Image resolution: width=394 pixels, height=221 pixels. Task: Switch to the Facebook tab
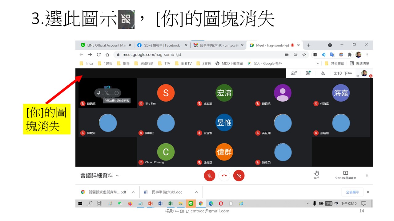tap(162, 45)
